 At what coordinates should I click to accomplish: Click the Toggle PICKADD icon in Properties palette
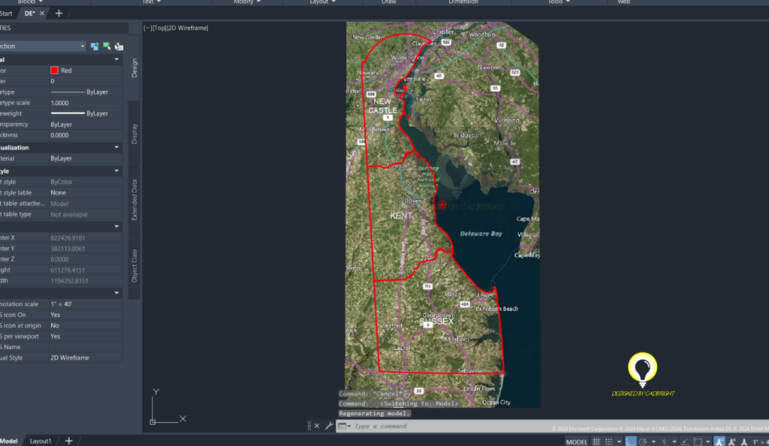click(x=94, y=47)
